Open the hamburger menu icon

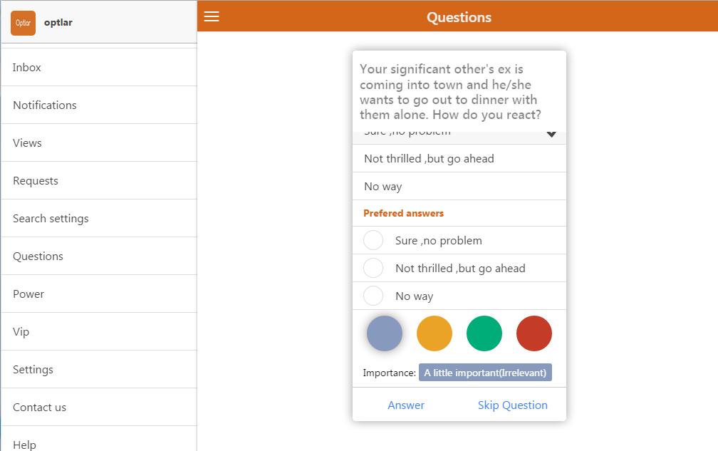(x=212, y=16)
